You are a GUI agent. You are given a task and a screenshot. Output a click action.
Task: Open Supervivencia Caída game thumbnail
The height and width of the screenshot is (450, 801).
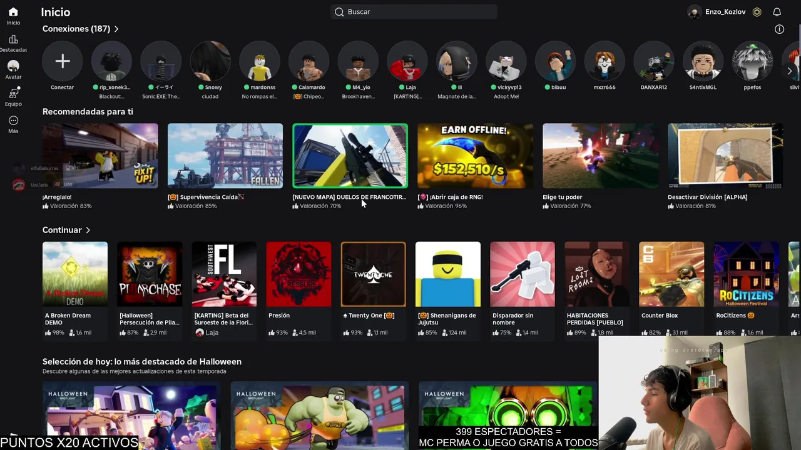pos(225,156)
